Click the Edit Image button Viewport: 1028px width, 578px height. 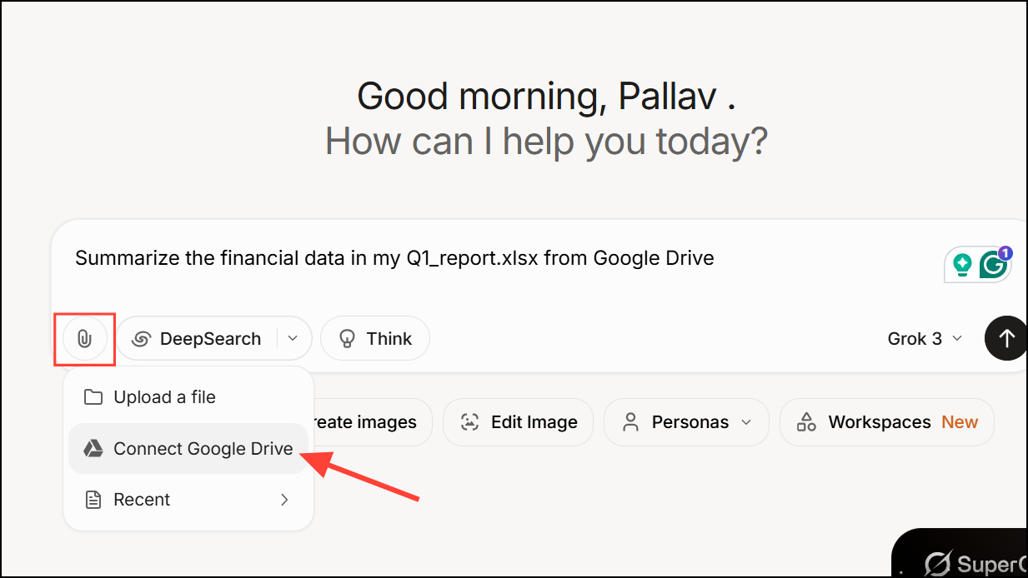518,422
